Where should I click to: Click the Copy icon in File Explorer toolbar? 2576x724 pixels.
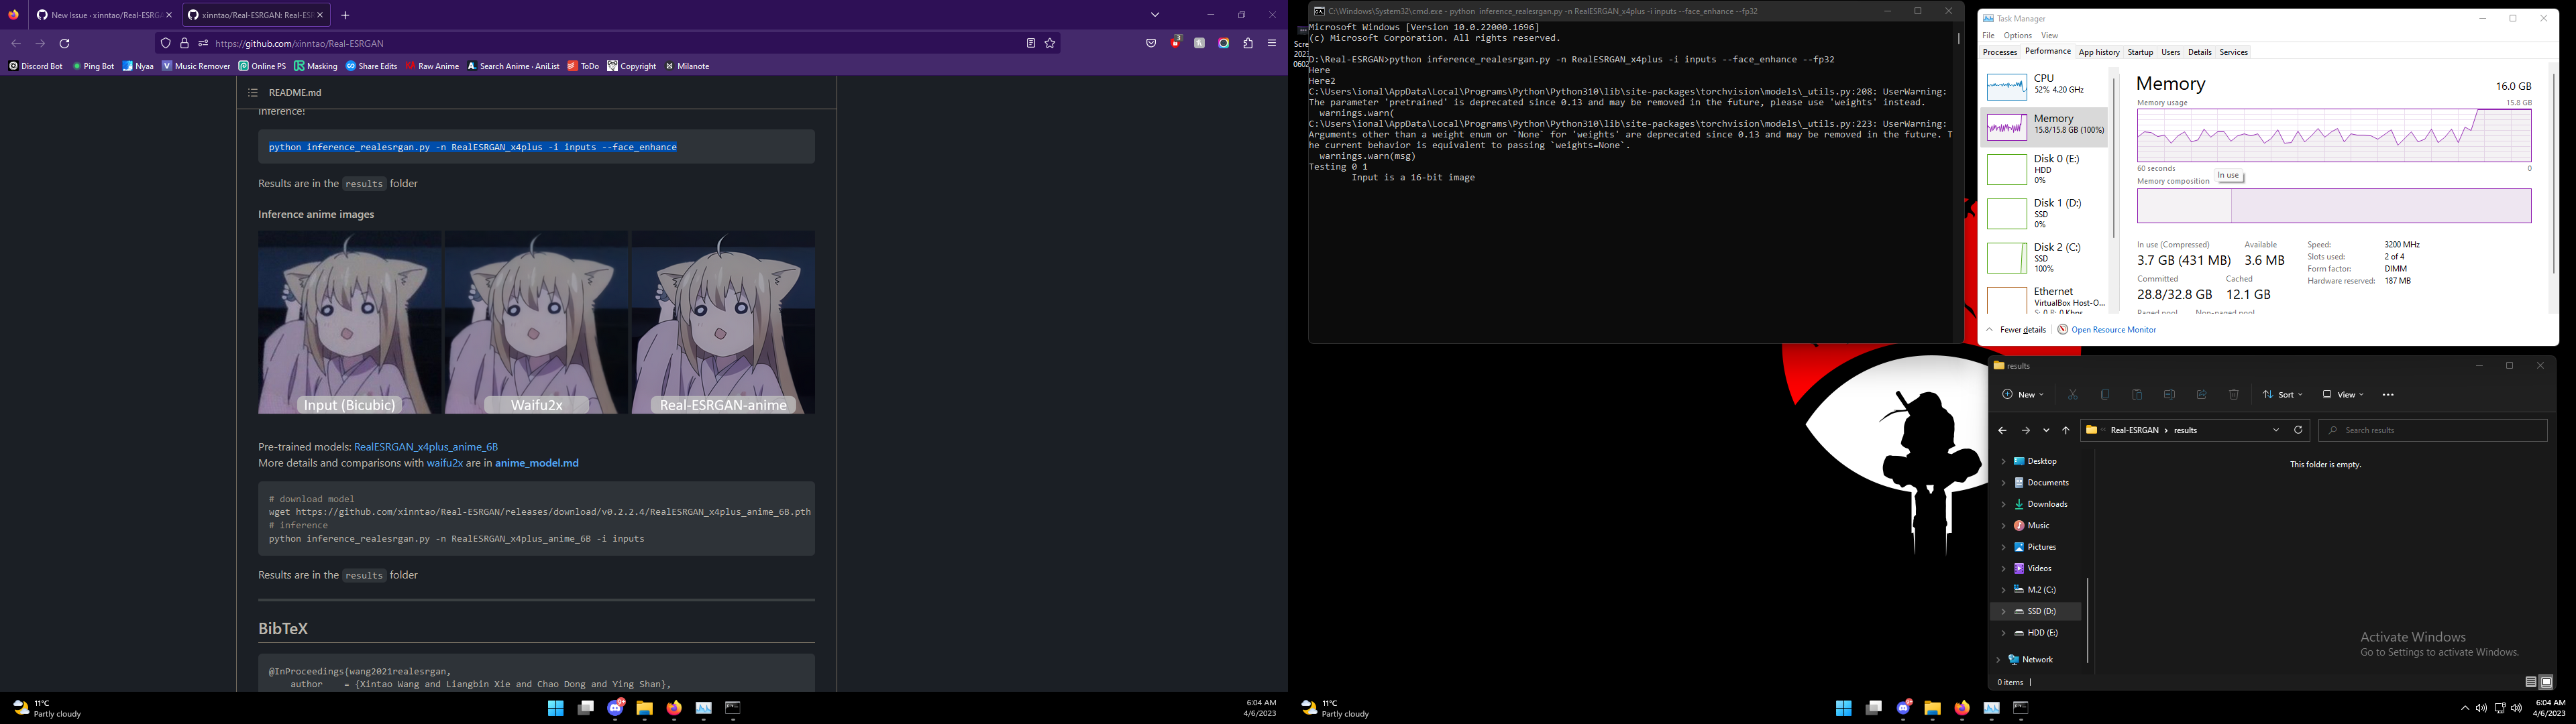(2105, 395)
